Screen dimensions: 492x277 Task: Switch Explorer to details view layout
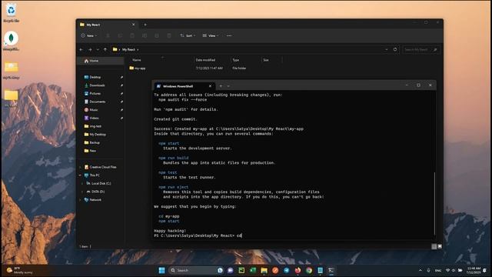(x=434, y=246)
